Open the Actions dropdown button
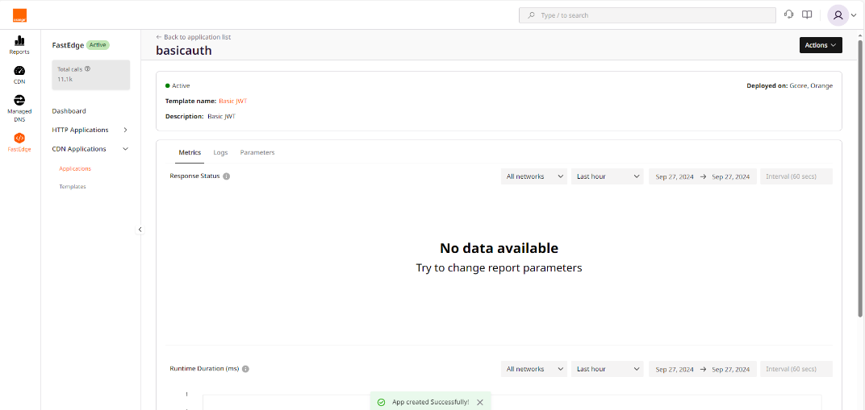The width and height of the screenshot is (865, 410). 821,45
